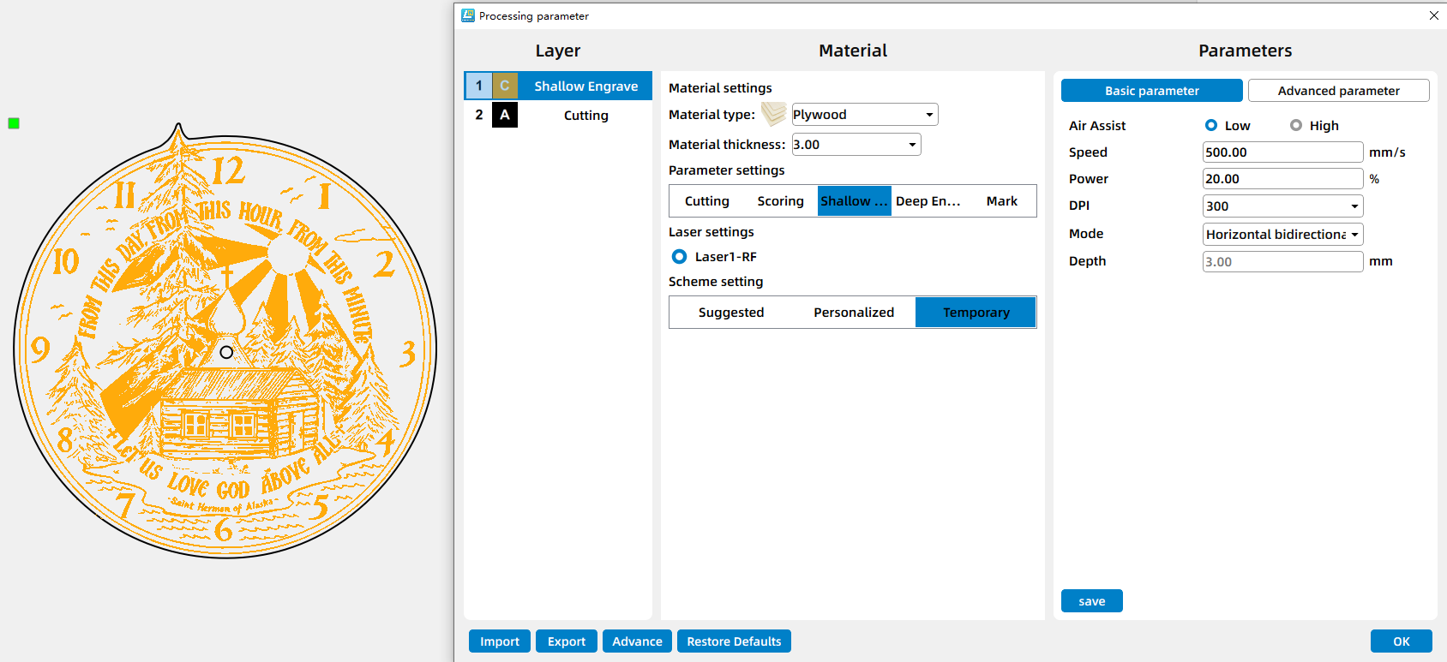
Task: Select the Suggested scheme tab
Action: coord(731,313)
